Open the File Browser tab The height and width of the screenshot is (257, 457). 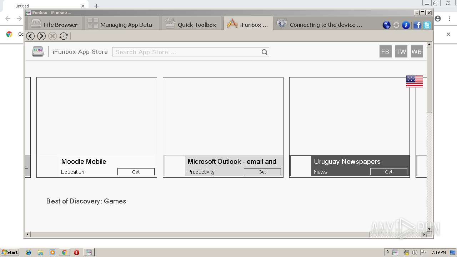coord(54,24)
